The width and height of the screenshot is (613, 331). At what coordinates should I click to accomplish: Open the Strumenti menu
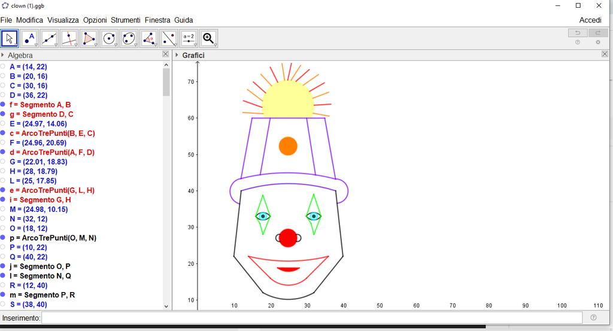125,20
